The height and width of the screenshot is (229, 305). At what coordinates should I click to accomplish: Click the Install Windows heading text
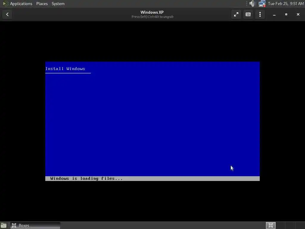65,69
